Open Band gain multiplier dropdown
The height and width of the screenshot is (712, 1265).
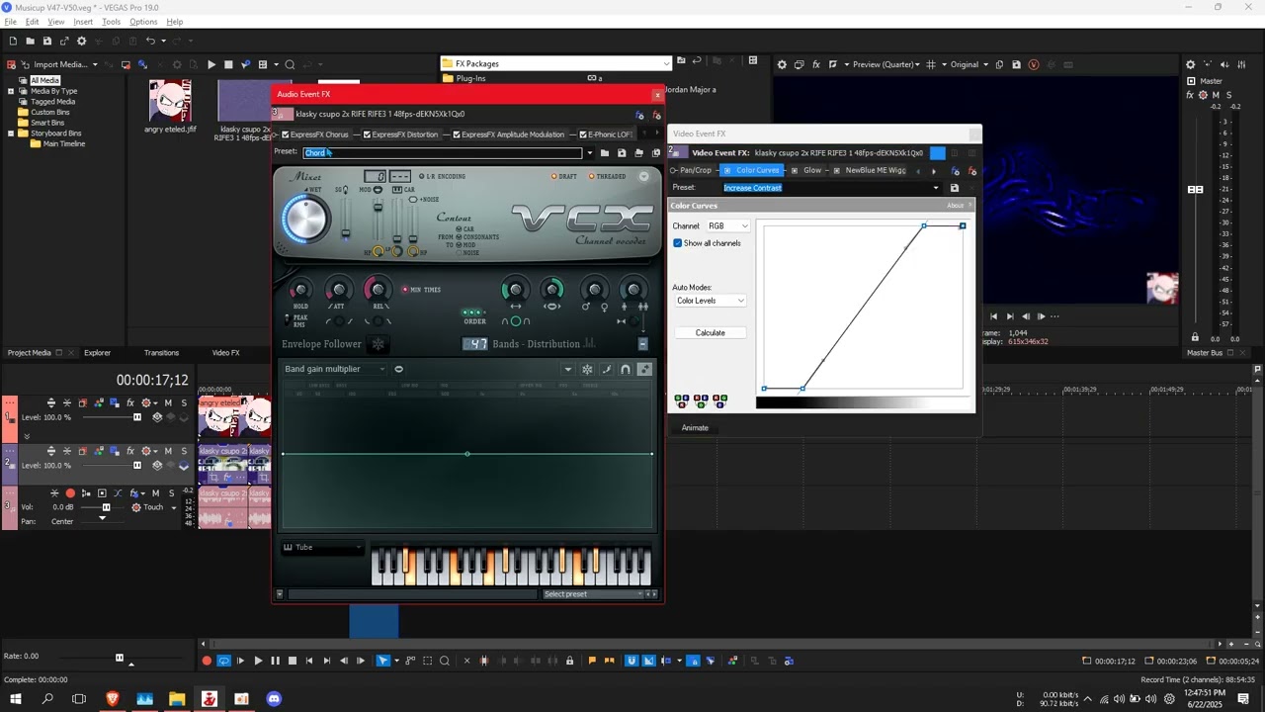point(334,369)
